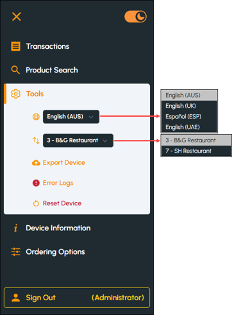Open Transactions menu item
The image size is (232, 315).
coord(47,46)
